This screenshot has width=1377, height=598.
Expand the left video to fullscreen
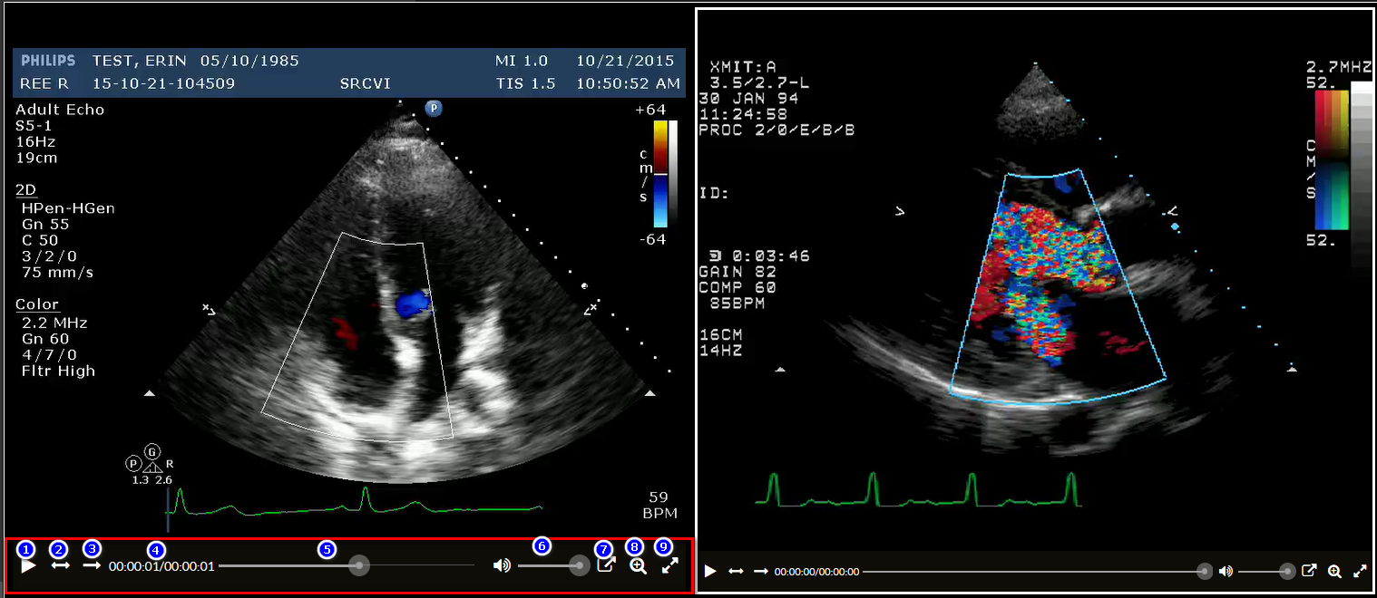pos(669,566)
